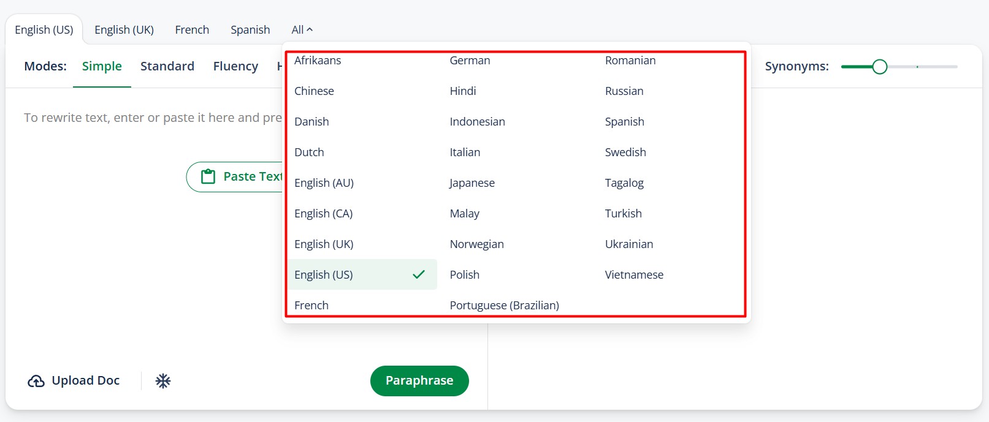The height and width of the screenshot is (422, 989).
Task: Open the Spanish language tab
Action: coord(250,29)
